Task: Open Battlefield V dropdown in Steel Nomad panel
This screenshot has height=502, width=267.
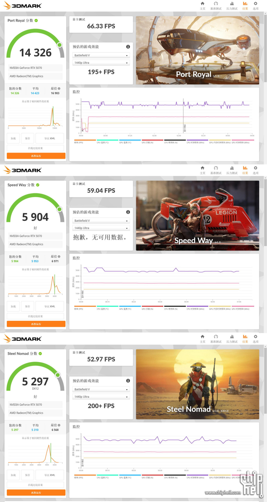Action: 101,389
